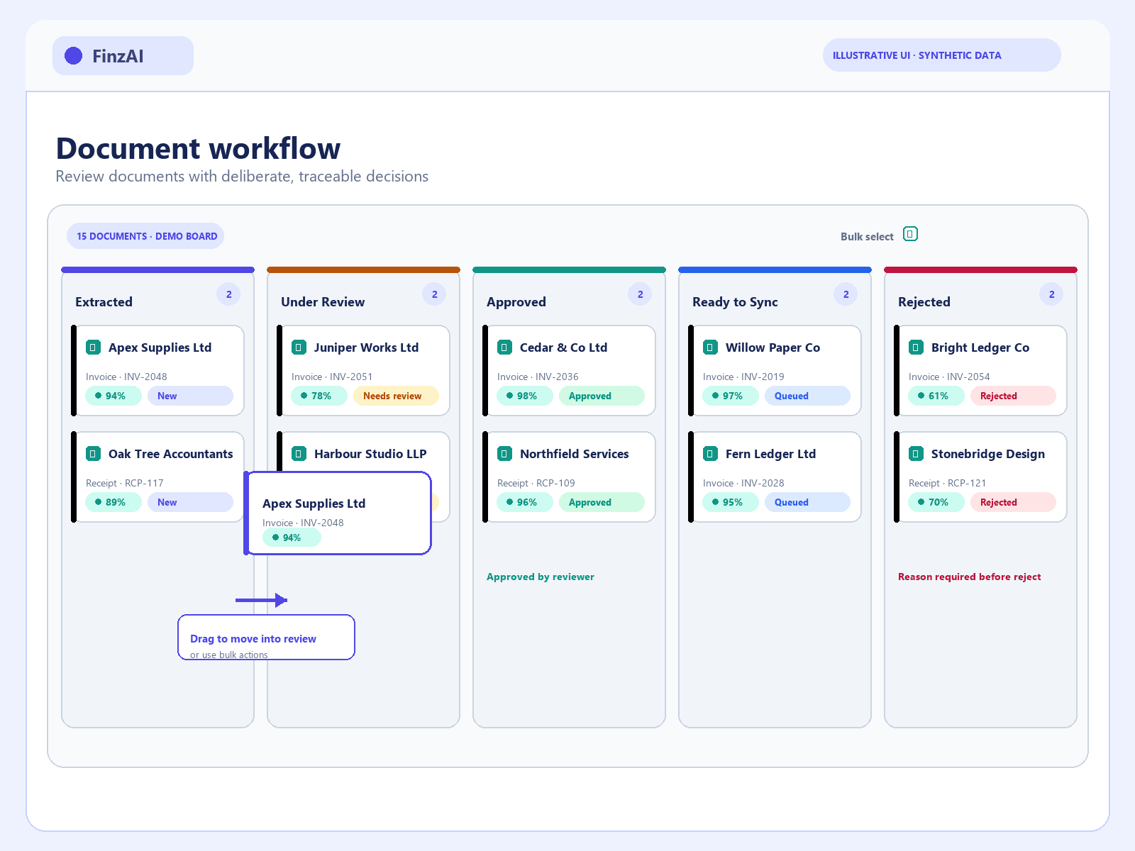
Task: Click 'Reason required before reject' note
Action: tap(969, 577)
